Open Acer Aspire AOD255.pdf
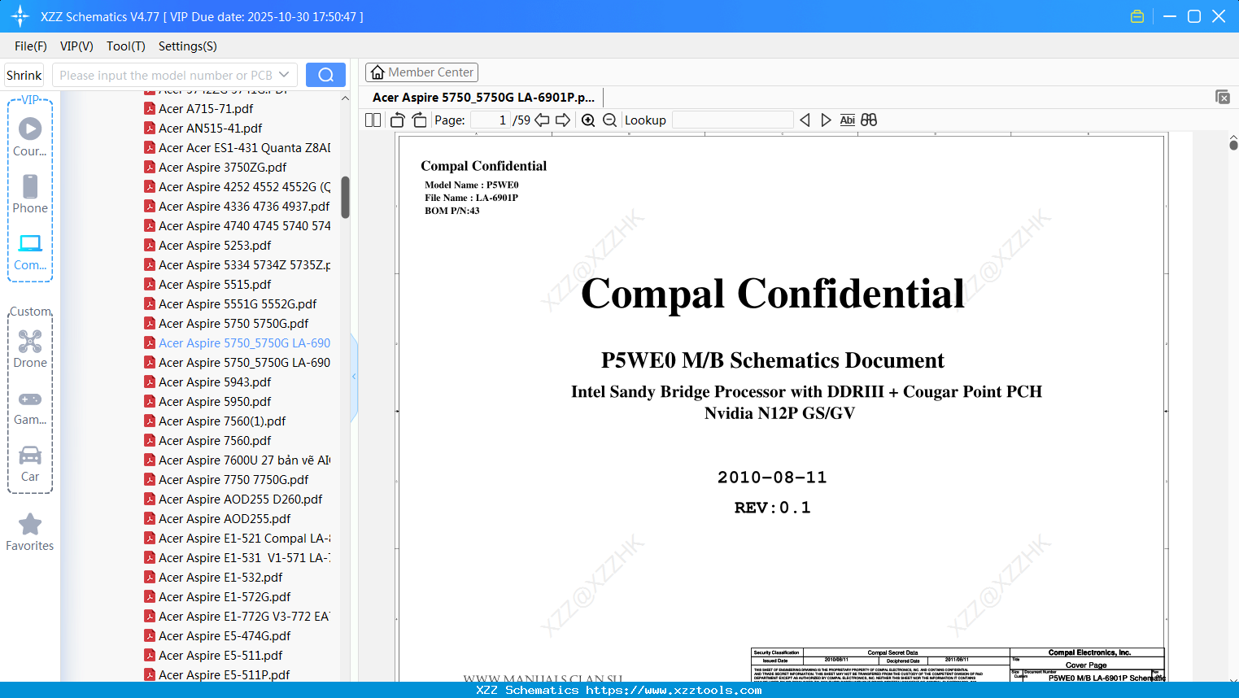The image size is (1239, 698). pos(225,518)
